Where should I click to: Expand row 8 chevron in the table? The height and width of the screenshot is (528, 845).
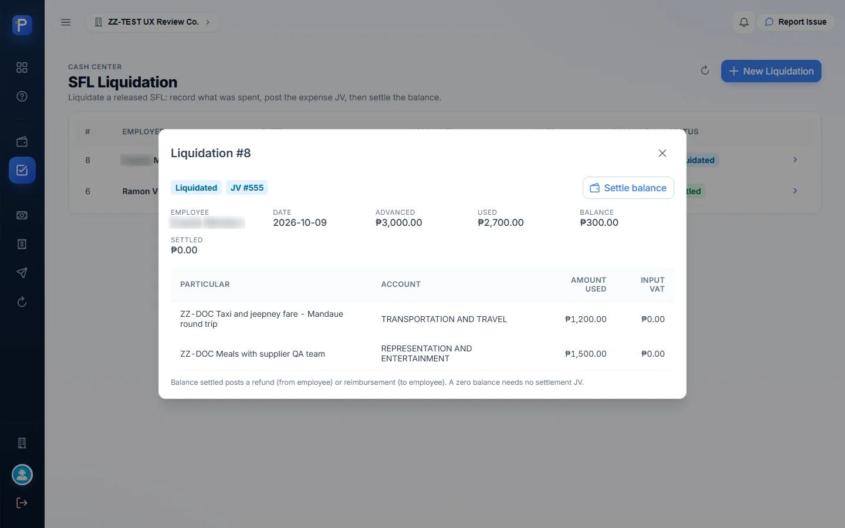pyautogui.click(x=795, y=160)
